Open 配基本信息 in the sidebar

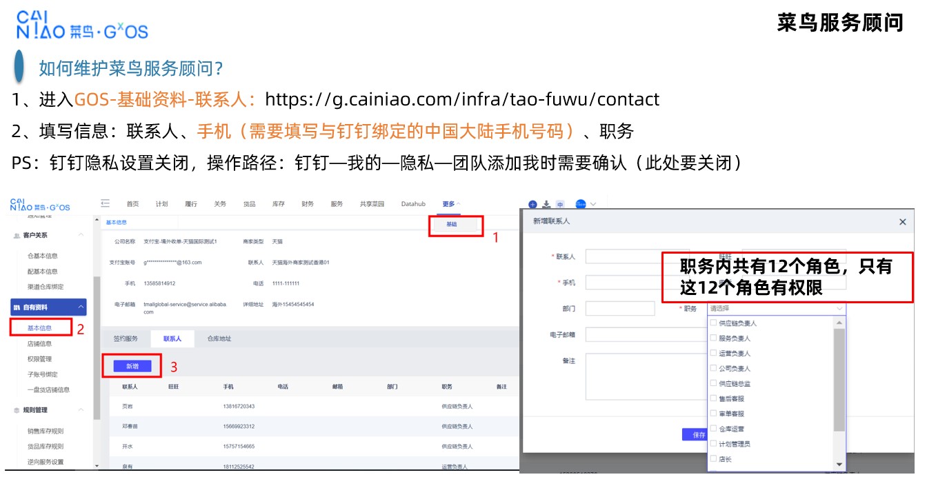[x=43, y=272]
